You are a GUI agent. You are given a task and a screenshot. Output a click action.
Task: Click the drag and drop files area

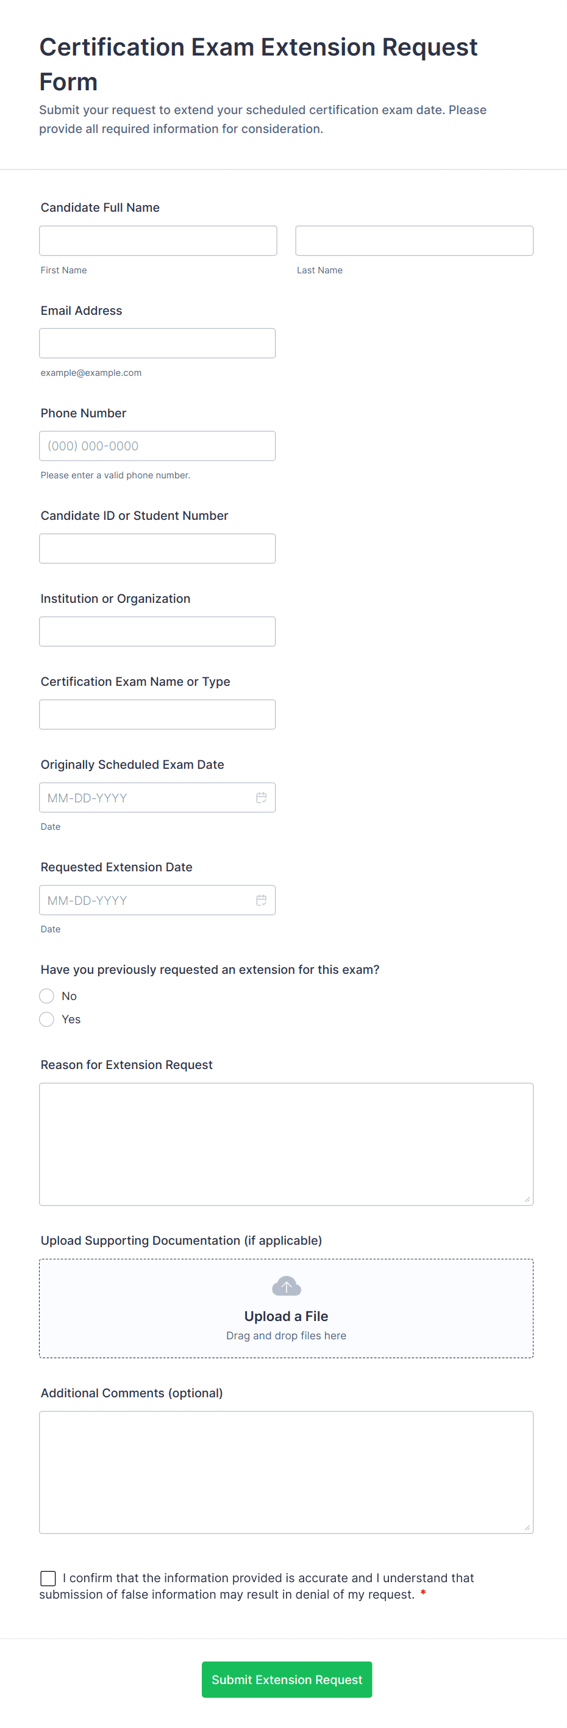pos(286,1336)
